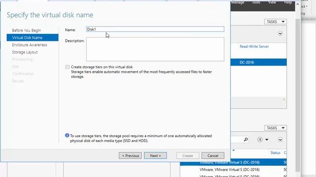Open the Storage Layout step
316x177 pixels.
25,52
